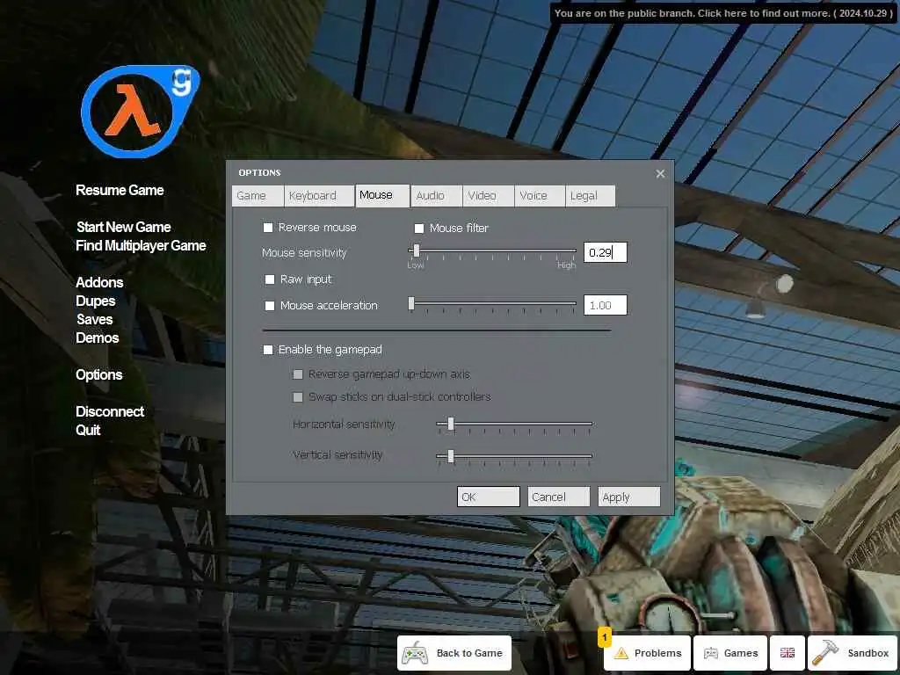Open the Games menu button
This screenshot has width=900, height=675.
pos(730,653)
